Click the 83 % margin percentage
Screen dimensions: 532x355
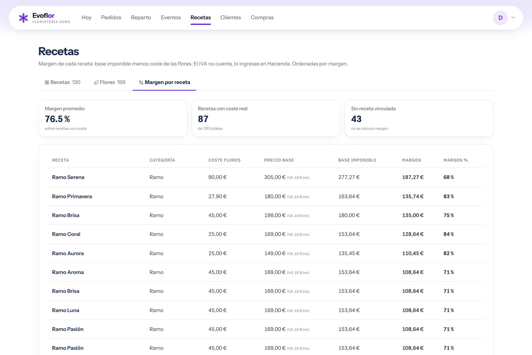[449, 196]
